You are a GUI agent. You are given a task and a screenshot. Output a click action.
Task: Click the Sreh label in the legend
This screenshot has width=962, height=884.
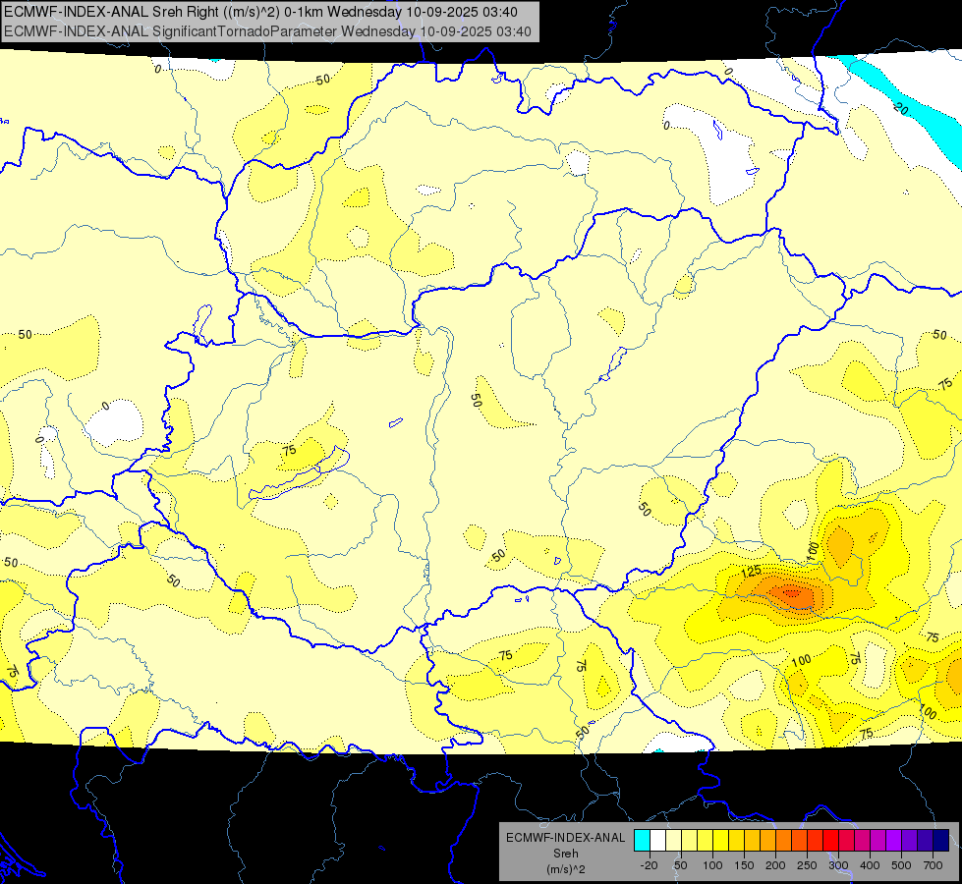click(x=566, y=854)
